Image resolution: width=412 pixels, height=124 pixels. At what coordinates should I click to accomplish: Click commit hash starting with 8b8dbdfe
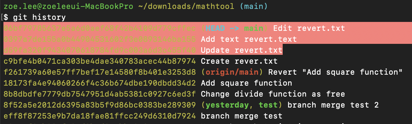click(100, 94)
